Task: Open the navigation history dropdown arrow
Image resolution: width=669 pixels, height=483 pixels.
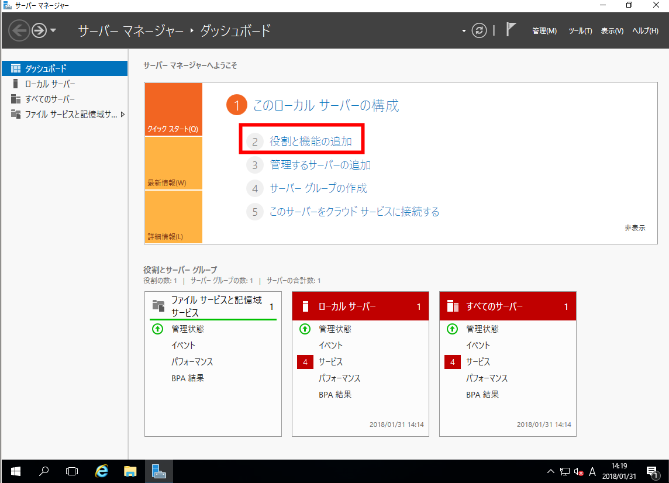Action: point(53,30)
